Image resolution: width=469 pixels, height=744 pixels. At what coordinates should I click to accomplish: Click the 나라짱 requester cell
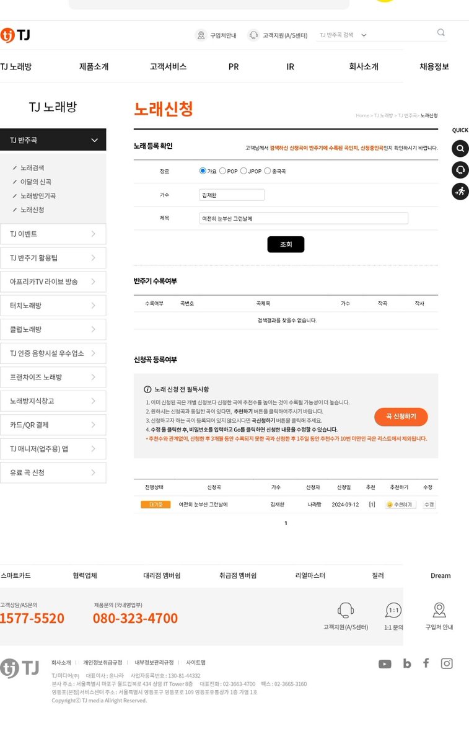pos(314,505)
